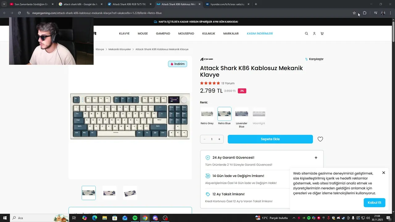Open the site search magnifier icon
395x222 pixels.
coord(306,34)
